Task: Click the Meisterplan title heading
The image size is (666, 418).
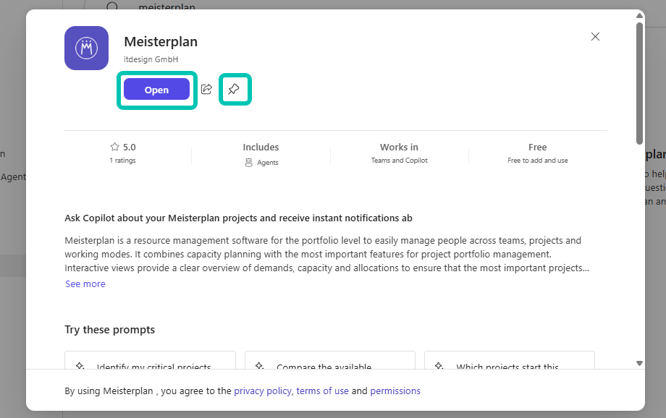Action: pos(161,42)
